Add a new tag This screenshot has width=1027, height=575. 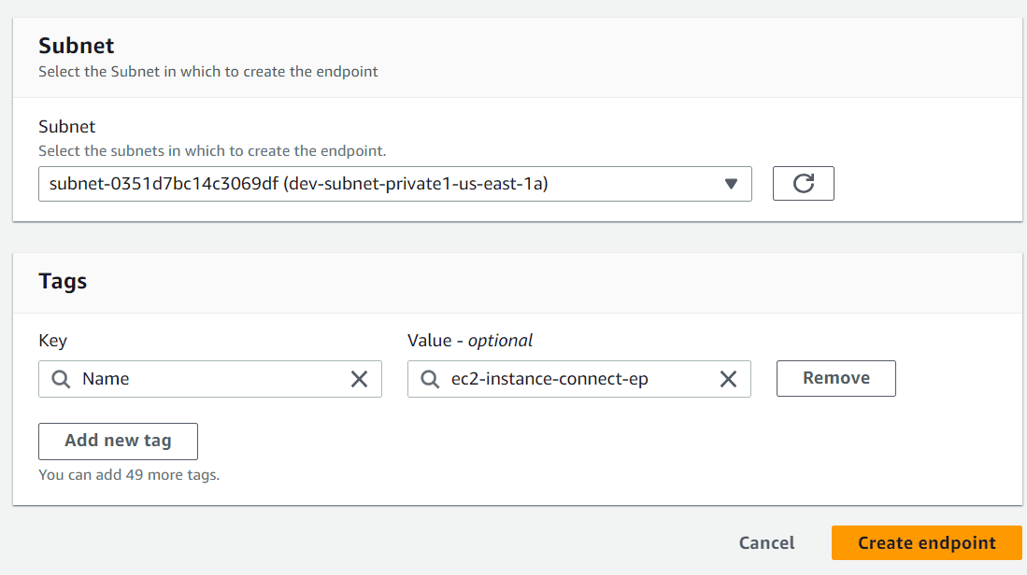(118, 441)
